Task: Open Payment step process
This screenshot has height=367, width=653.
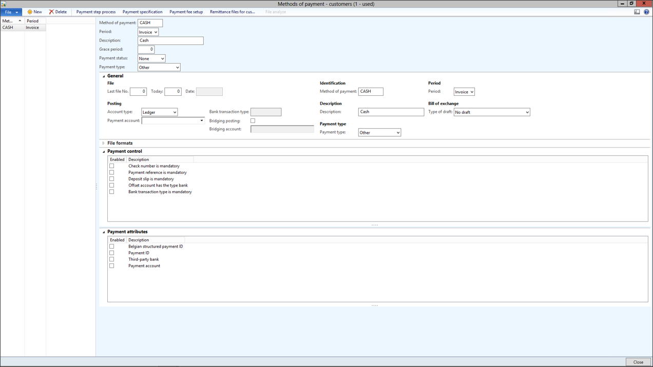Action: 95,12
